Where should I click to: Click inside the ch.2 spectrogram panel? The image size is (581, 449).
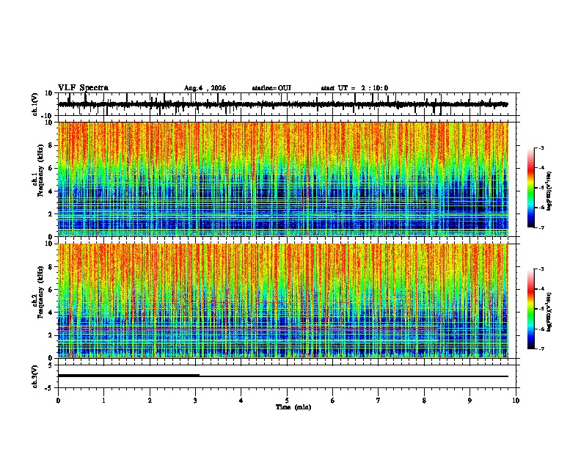tap(283, 301)
